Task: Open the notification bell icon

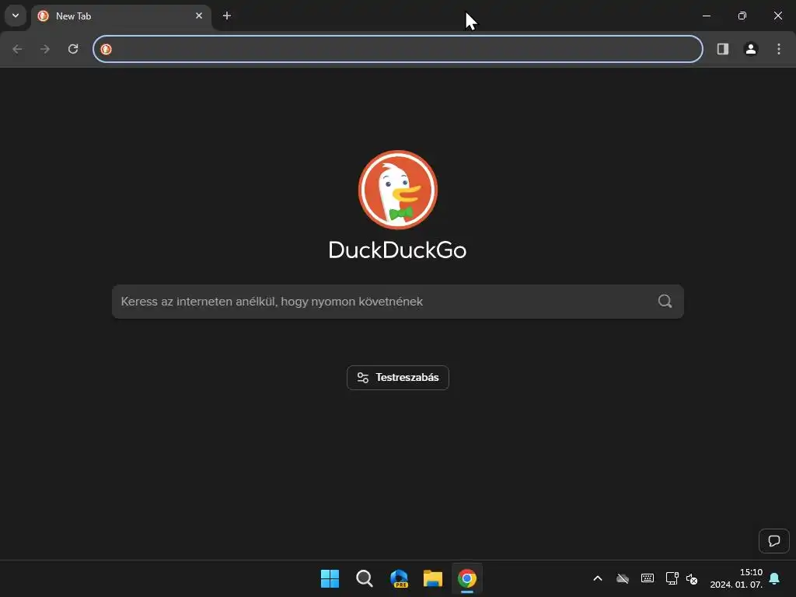Action: tap(775, 578)
